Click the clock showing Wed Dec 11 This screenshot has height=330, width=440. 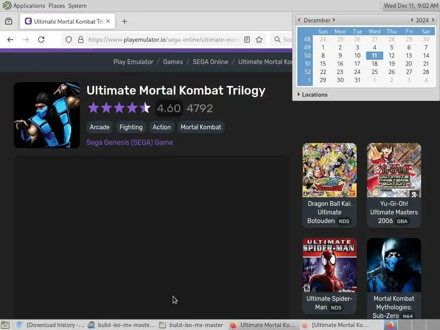pyautogui.click(x=411, y=6)
